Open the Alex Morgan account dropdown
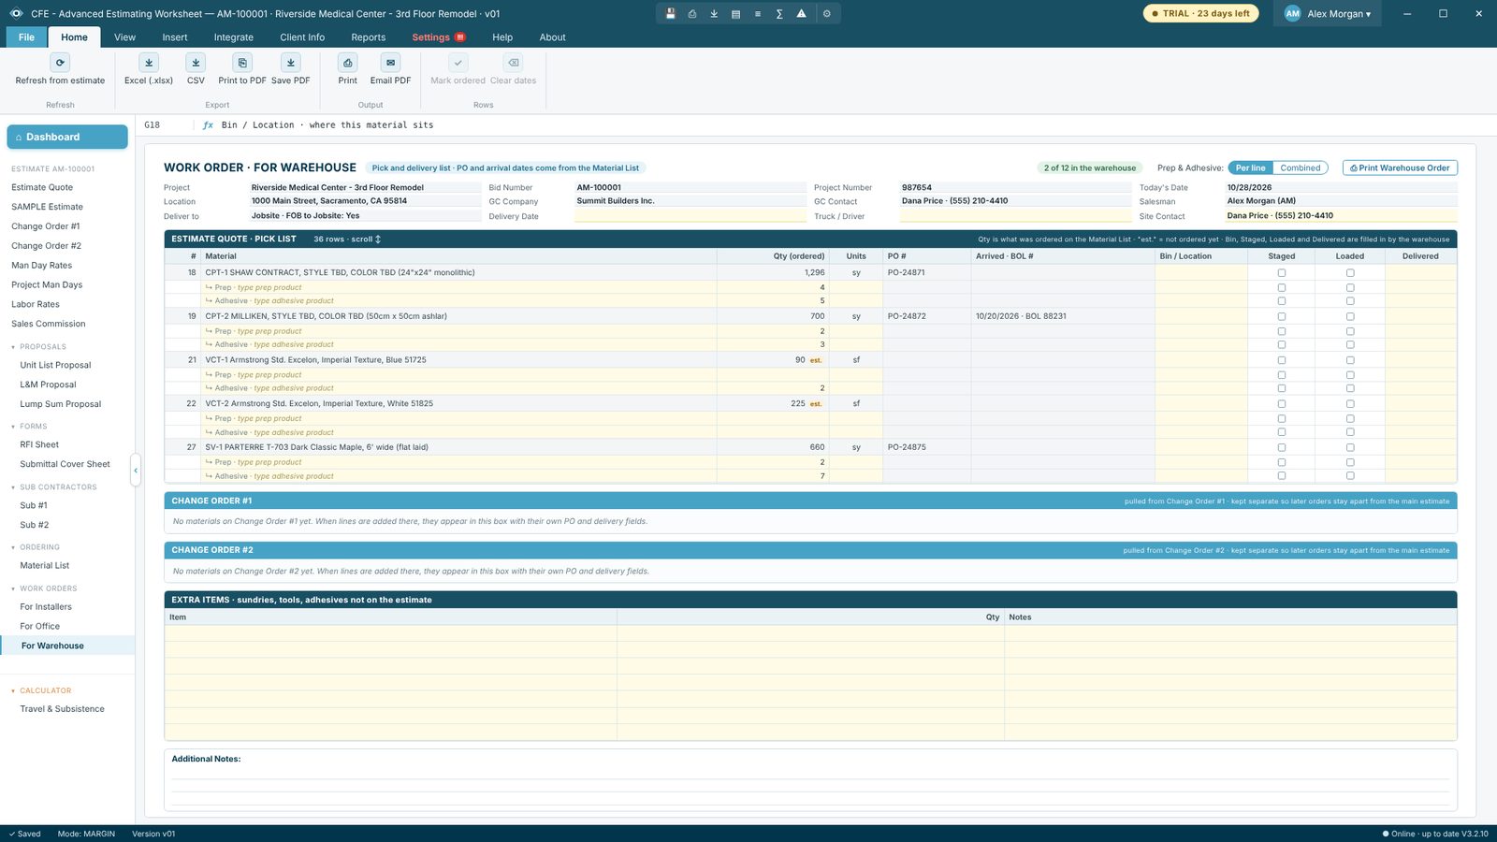 1328,13
